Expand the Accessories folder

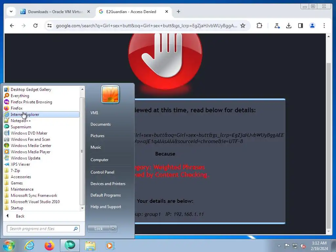point(41,177)
